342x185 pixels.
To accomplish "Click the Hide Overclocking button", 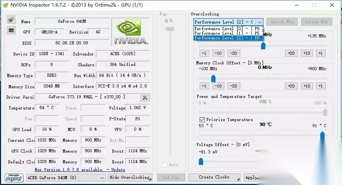I will 130,177.
